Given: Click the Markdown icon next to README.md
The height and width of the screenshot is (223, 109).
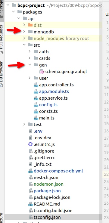Looking at the screenshot, I should coord(30,204).
